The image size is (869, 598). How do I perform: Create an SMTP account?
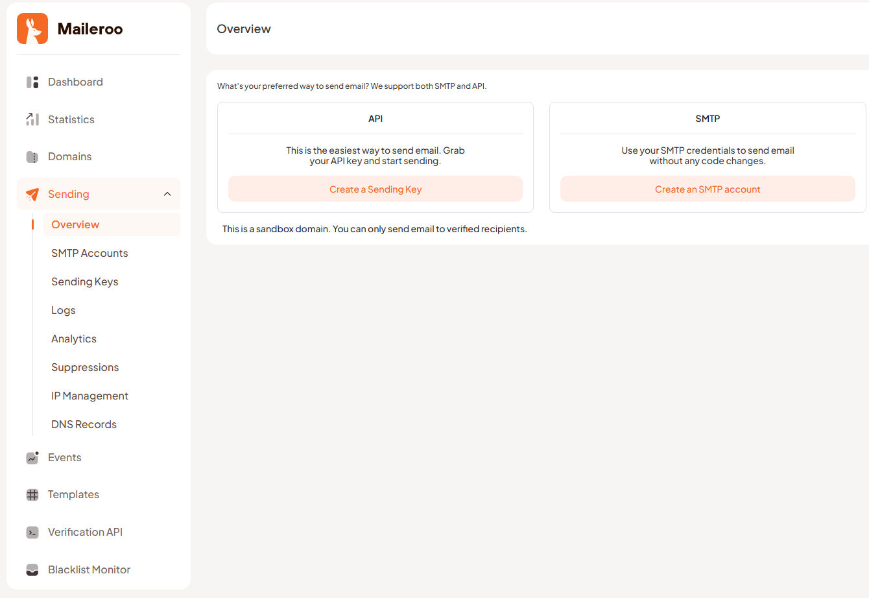[708, 188]
